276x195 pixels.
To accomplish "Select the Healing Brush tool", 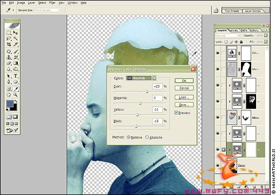I will click(x=9, y=52).
